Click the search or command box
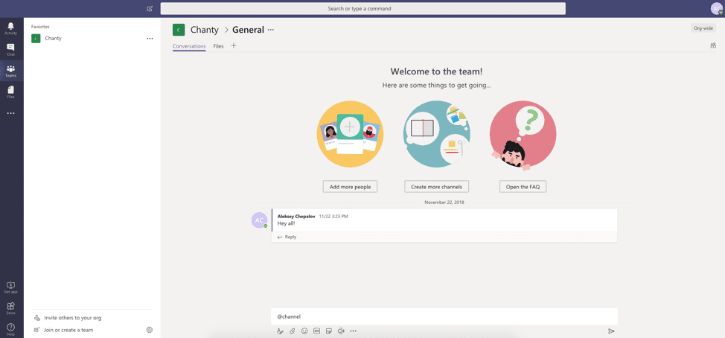The width and height of the screenshot is (725, 338). 363,8
